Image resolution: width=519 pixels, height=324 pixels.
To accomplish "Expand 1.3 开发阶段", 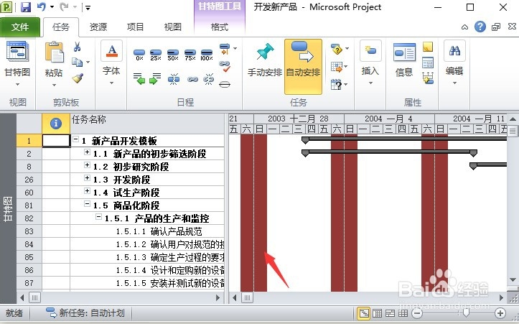I will [87, 178].
